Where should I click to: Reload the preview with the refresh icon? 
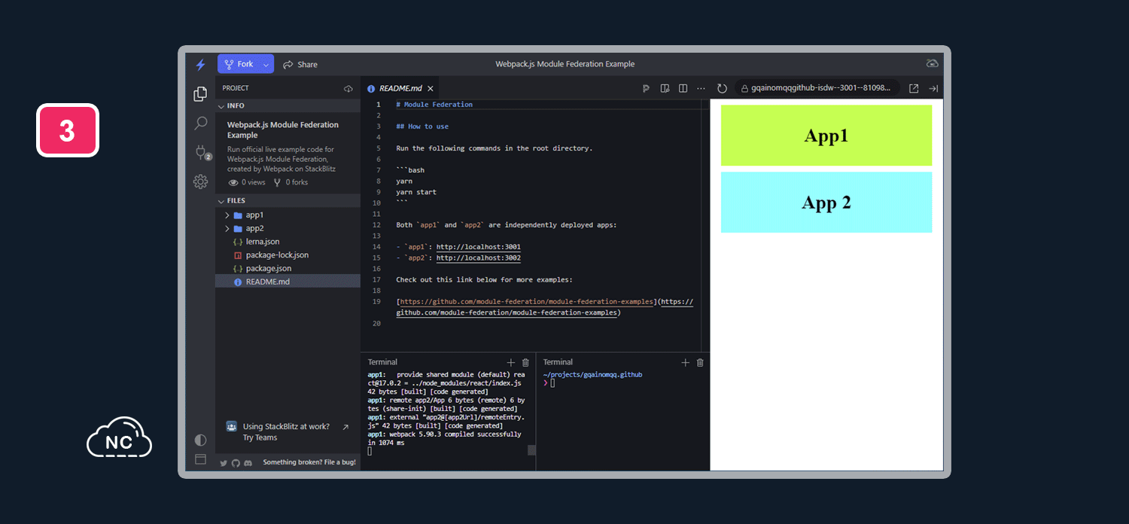coord(722,88)
